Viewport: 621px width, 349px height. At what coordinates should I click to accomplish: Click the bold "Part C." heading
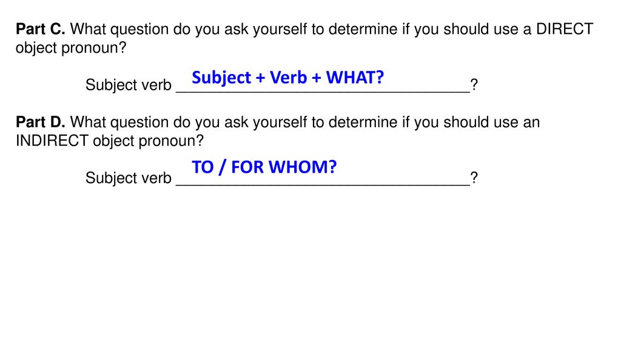[41, 29]
